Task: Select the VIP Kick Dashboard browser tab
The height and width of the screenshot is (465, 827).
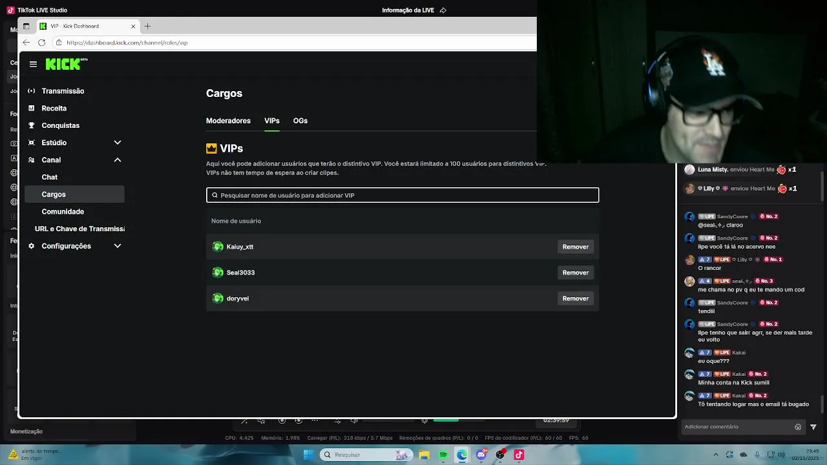Action: click(87, 26)
